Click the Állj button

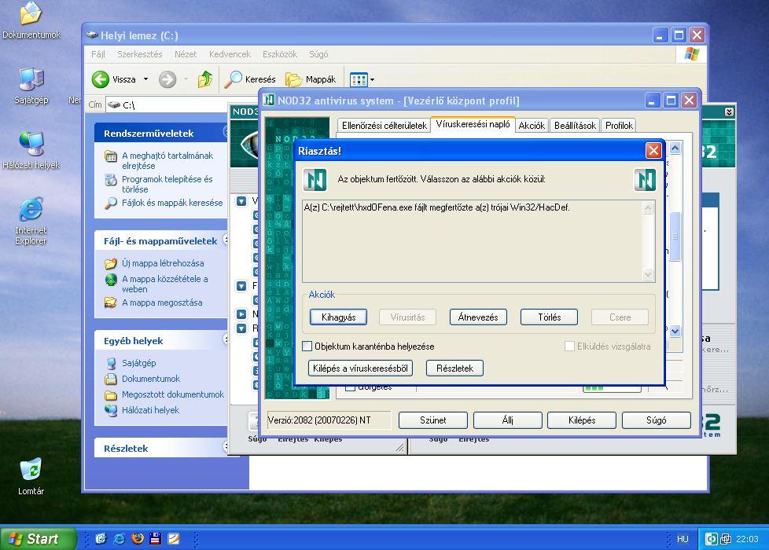click(x=508, y=420)
